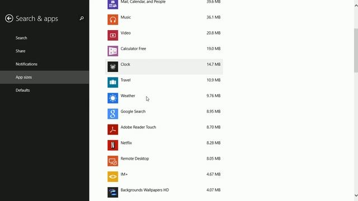
Task: Click the Search & apps heading
Action: (x=37, y=18)
